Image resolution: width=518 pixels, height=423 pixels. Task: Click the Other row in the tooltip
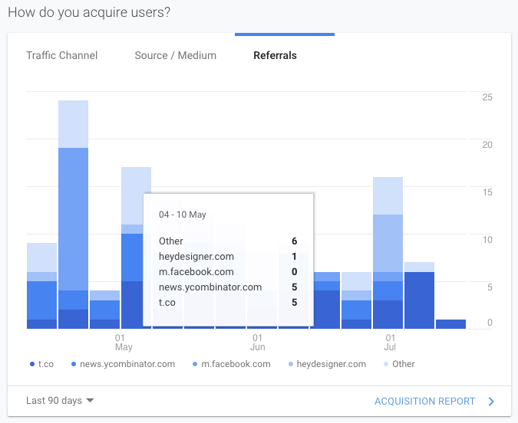point(228,241)
